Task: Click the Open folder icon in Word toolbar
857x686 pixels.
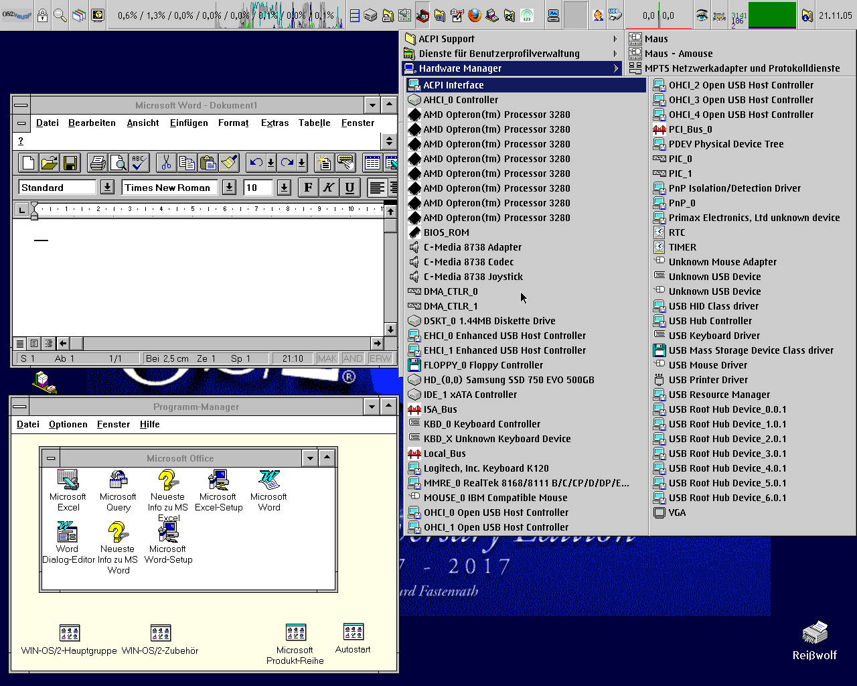Action: point(49,163)
